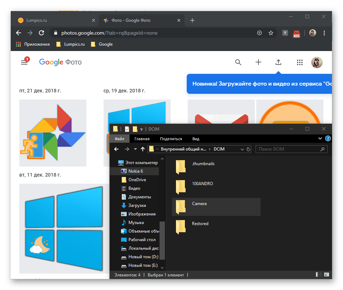The height and width of the screenshot is (290, 343).
Task: Select Загрузки in navigation pane
Action: click(x=133, y=205)
